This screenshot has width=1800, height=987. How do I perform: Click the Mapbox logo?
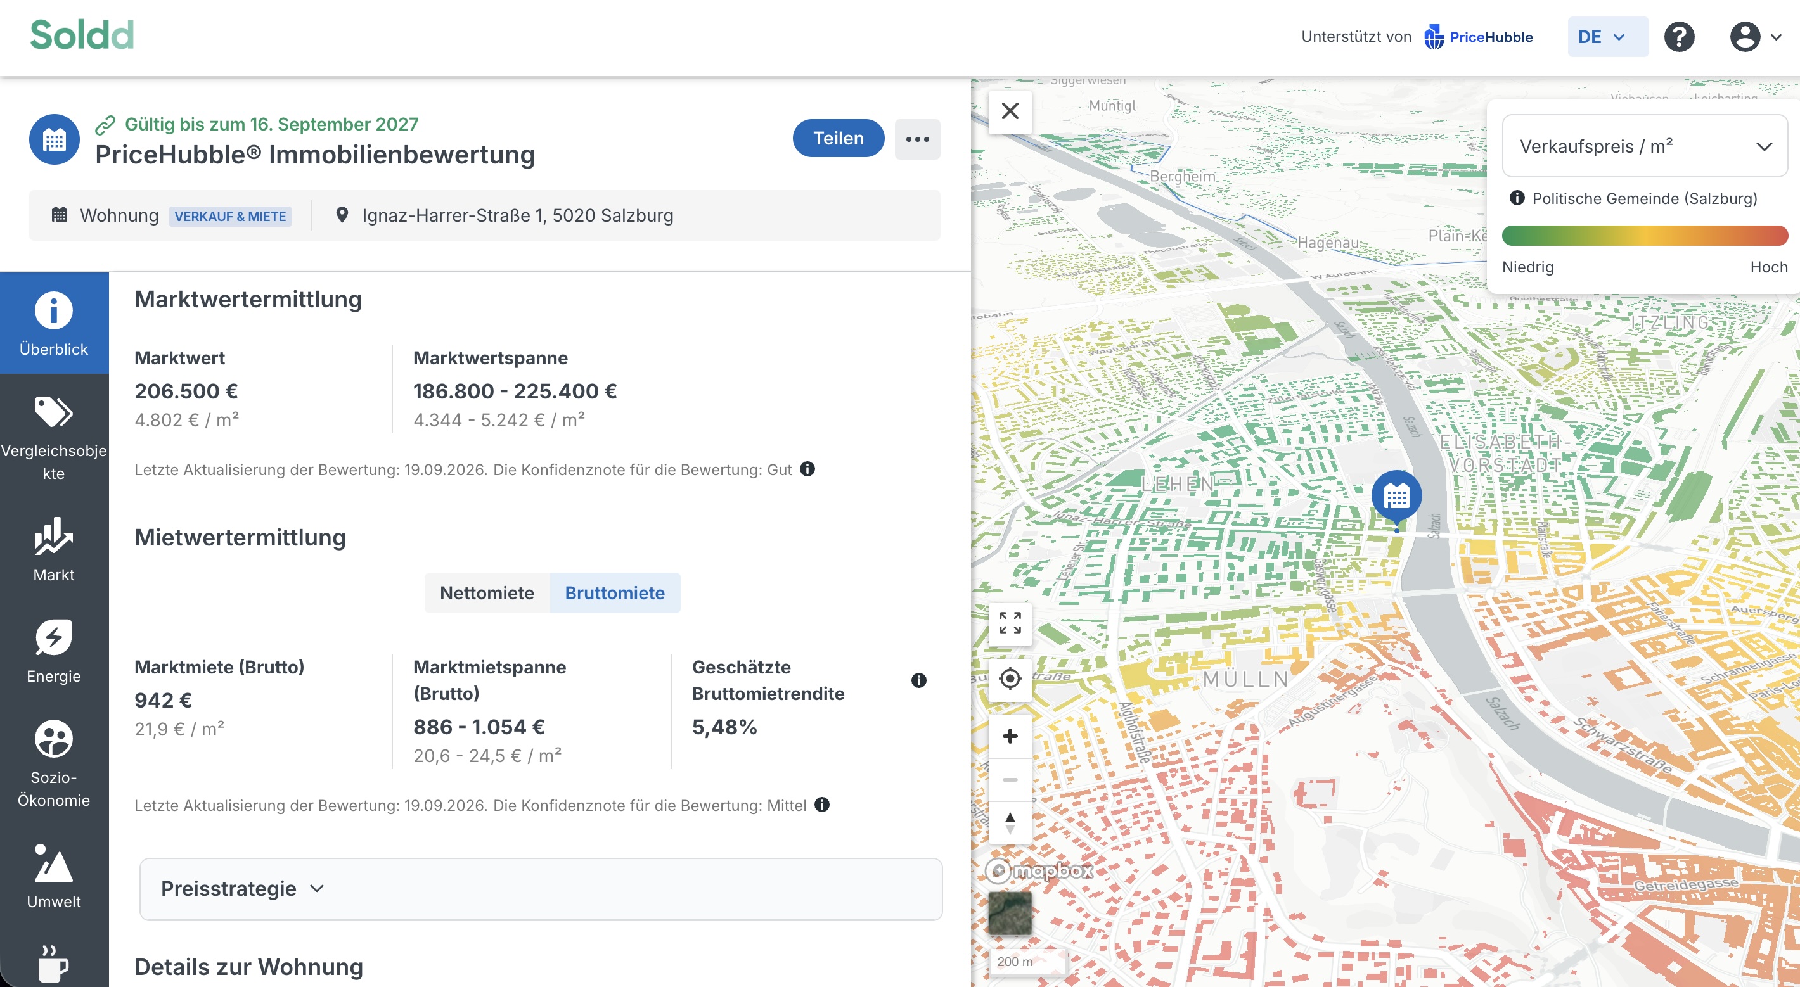[1039, 870]
